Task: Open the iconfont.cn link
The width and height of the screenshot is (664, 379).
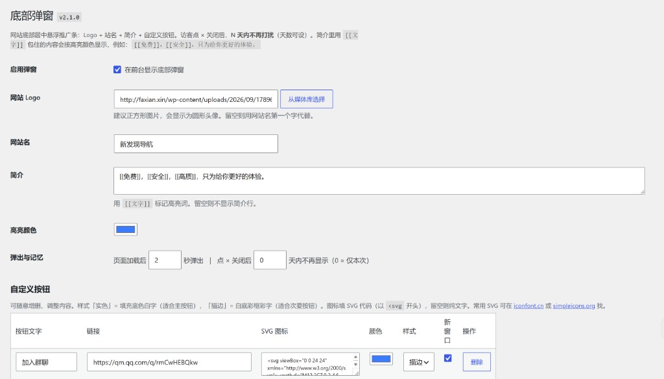Action: [x=528, y=306]
